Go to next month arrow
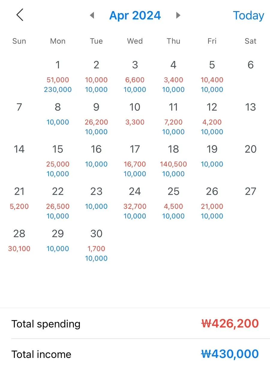270x366 pixels. (x=178, y=15)
